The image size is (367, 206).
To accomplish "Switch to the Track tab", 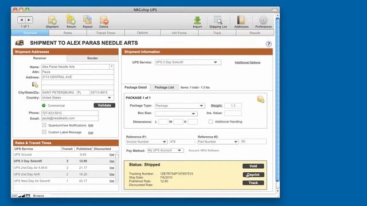I will pyautogui.click(x=217, y=33).
